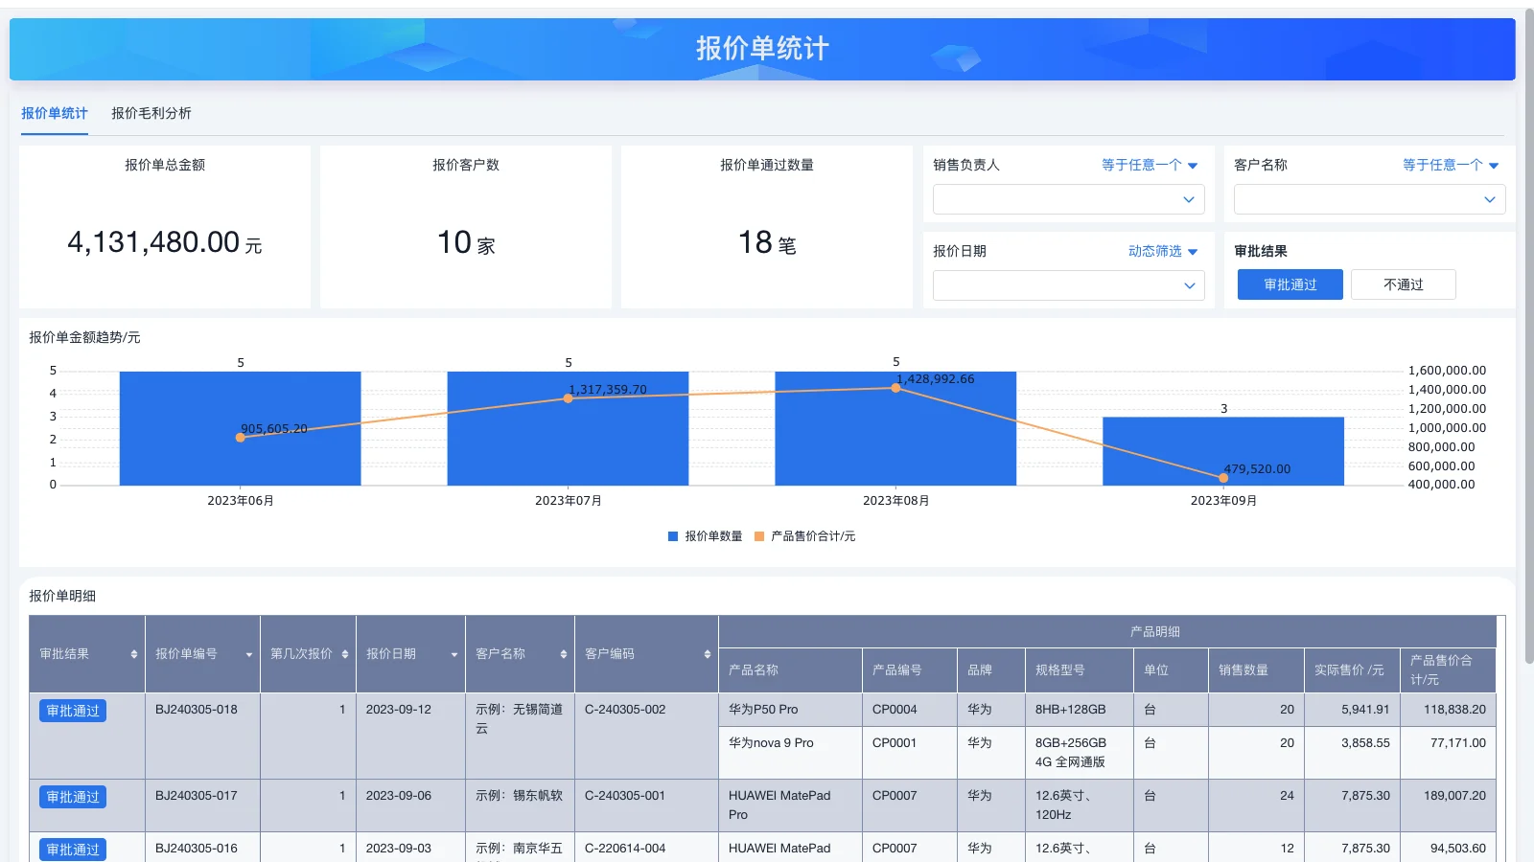Viewport: 1534px width, 862px height.
Task: Expand the 报价日期 date picker dropdown
Action: click(x=1068, y=284)
